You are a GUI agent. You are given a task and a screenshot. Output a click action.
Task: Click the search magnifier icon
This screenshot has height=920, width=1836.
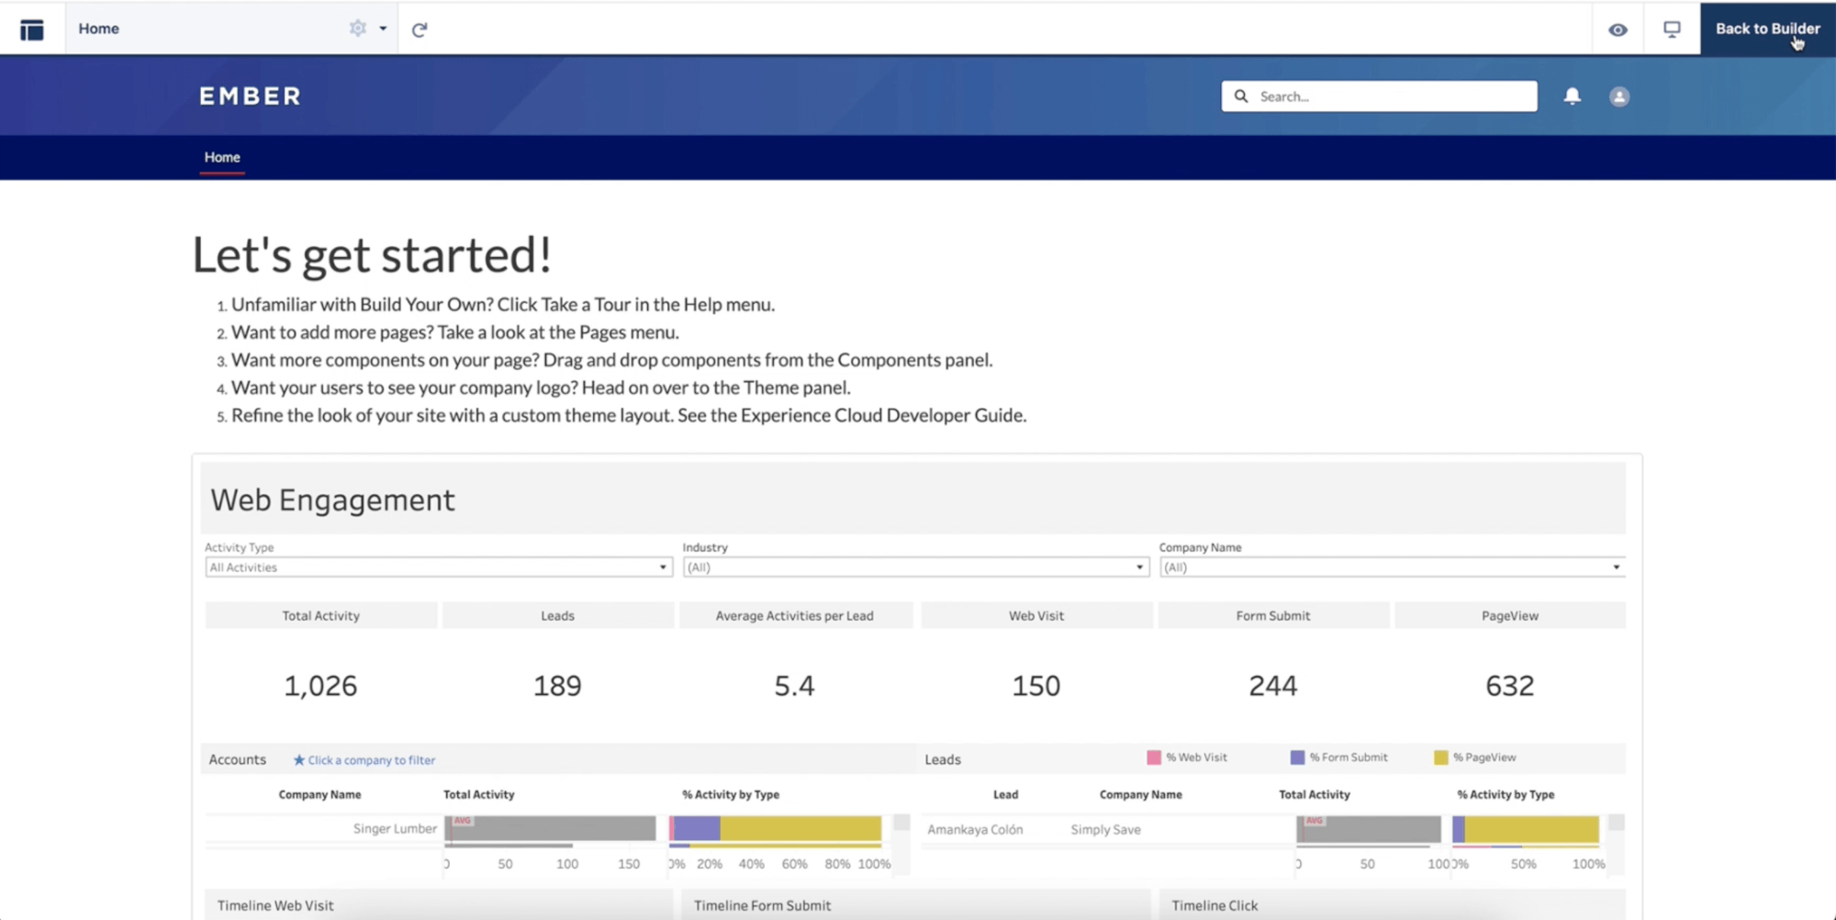coord(1241,96)
